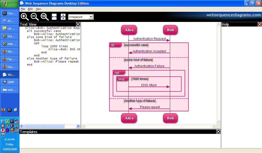262x153 pixels.
Task: Click right arrow of Text View scrollbar
Action: 78,126
